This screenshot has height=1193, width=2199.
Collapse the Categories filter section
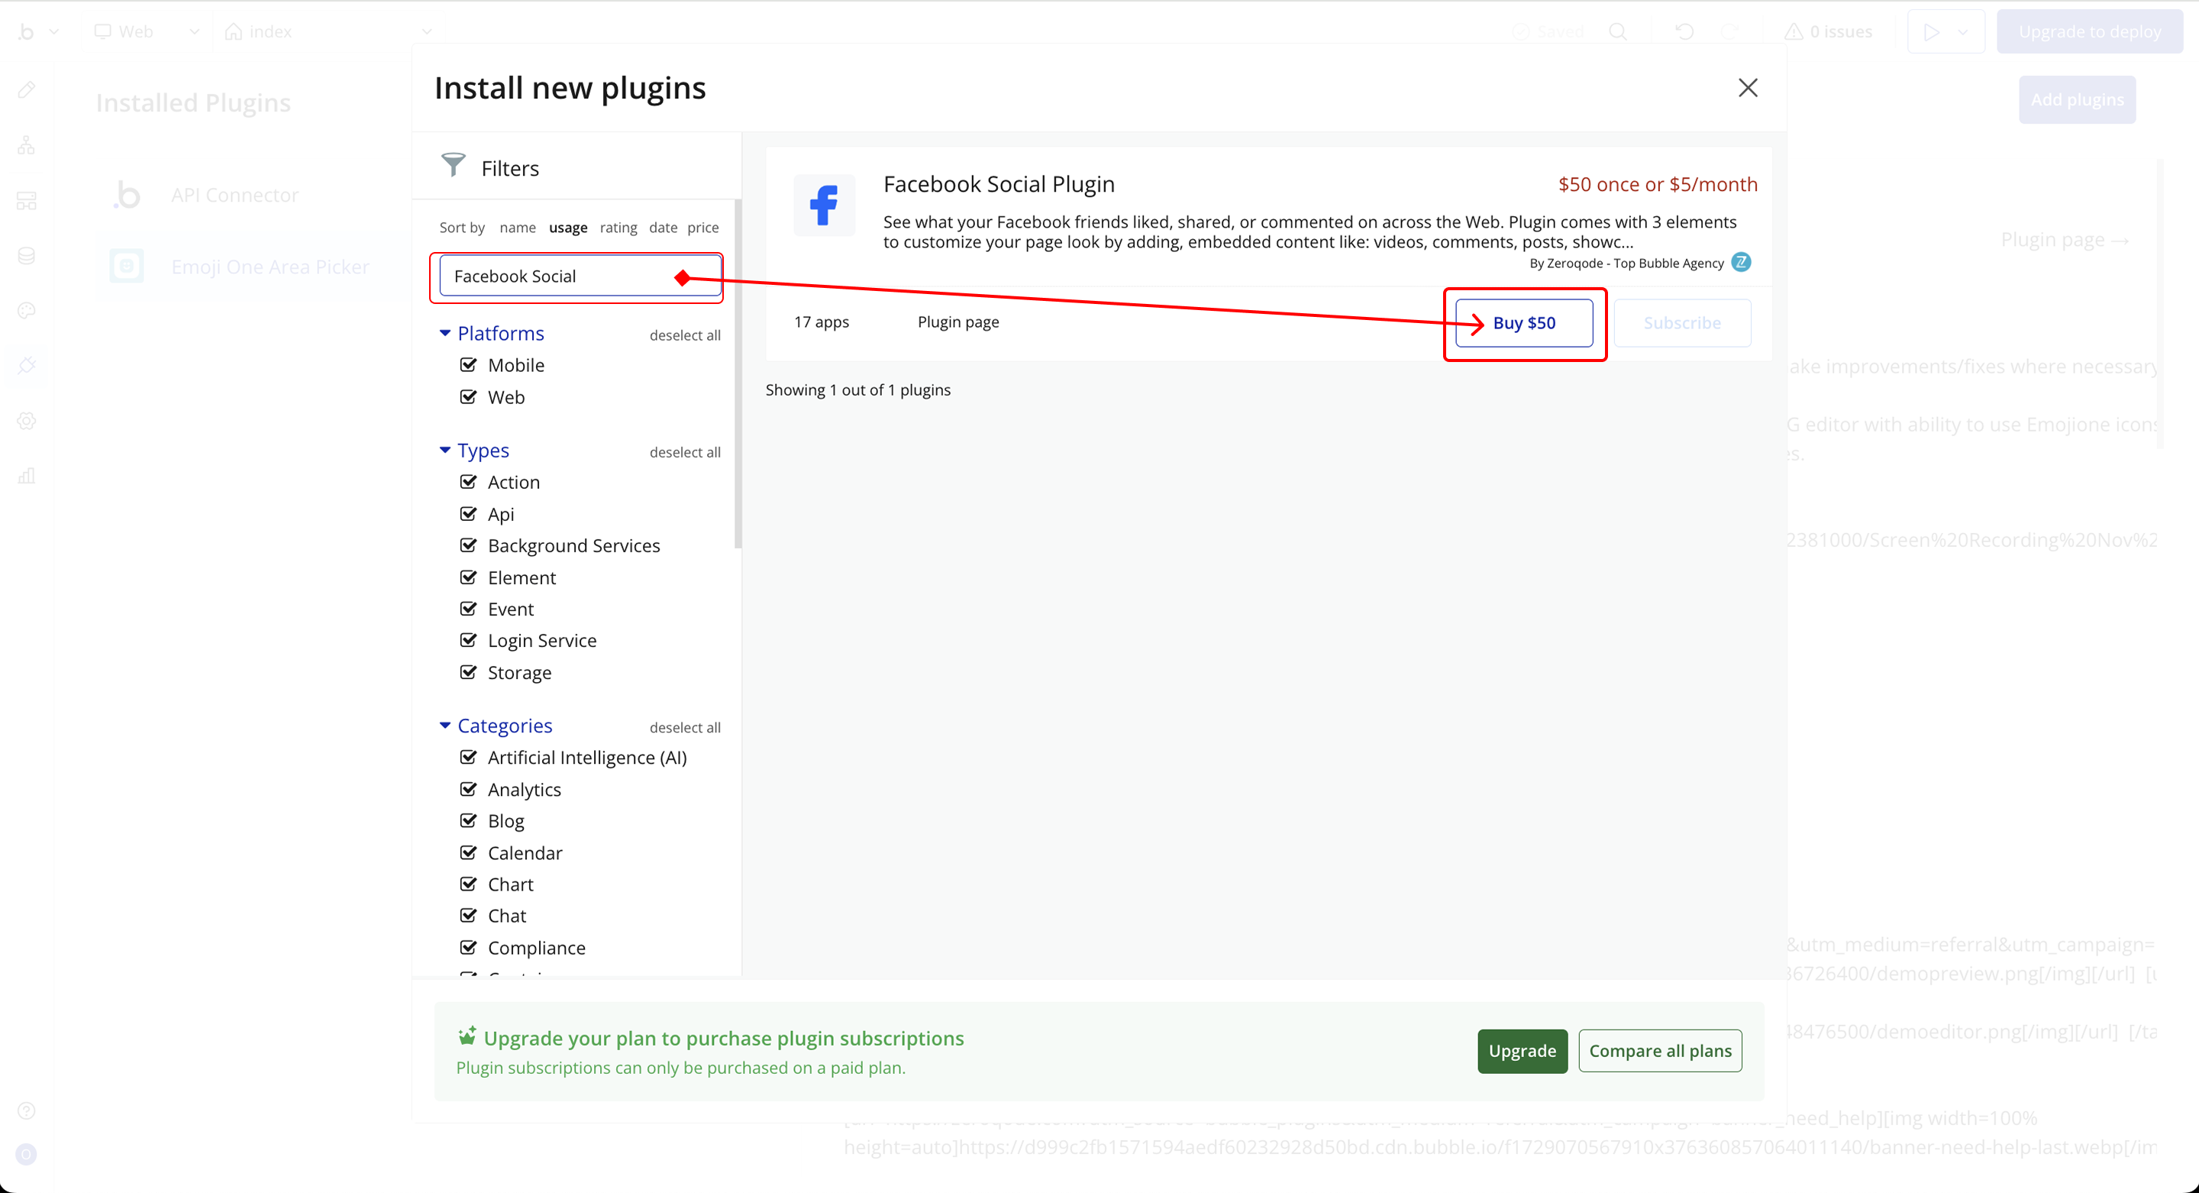(444, 726)
